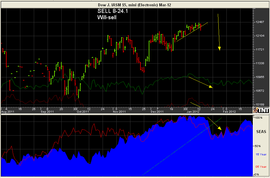Click the 50% seasonal scale label
The height and width of the screenshot is (178, 270).
258,146
